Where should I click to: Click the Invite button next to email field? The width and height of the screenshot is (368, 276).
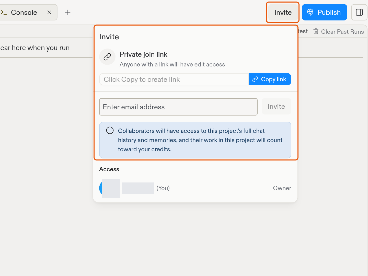pos(276,107)
